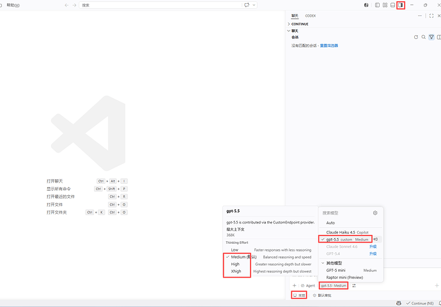This screenshot has height=307, width=441.
Task: Toggle the session filter icon
Action: (431, 37)
